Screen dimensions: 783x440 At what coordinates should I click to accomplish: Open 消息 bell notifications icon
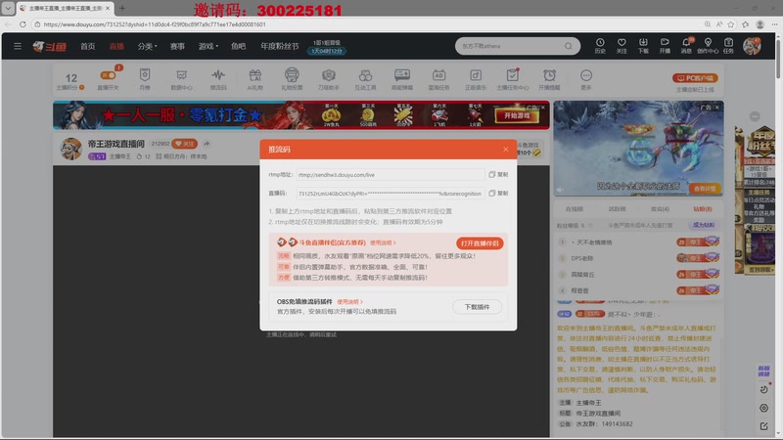(x=687, y=46)
